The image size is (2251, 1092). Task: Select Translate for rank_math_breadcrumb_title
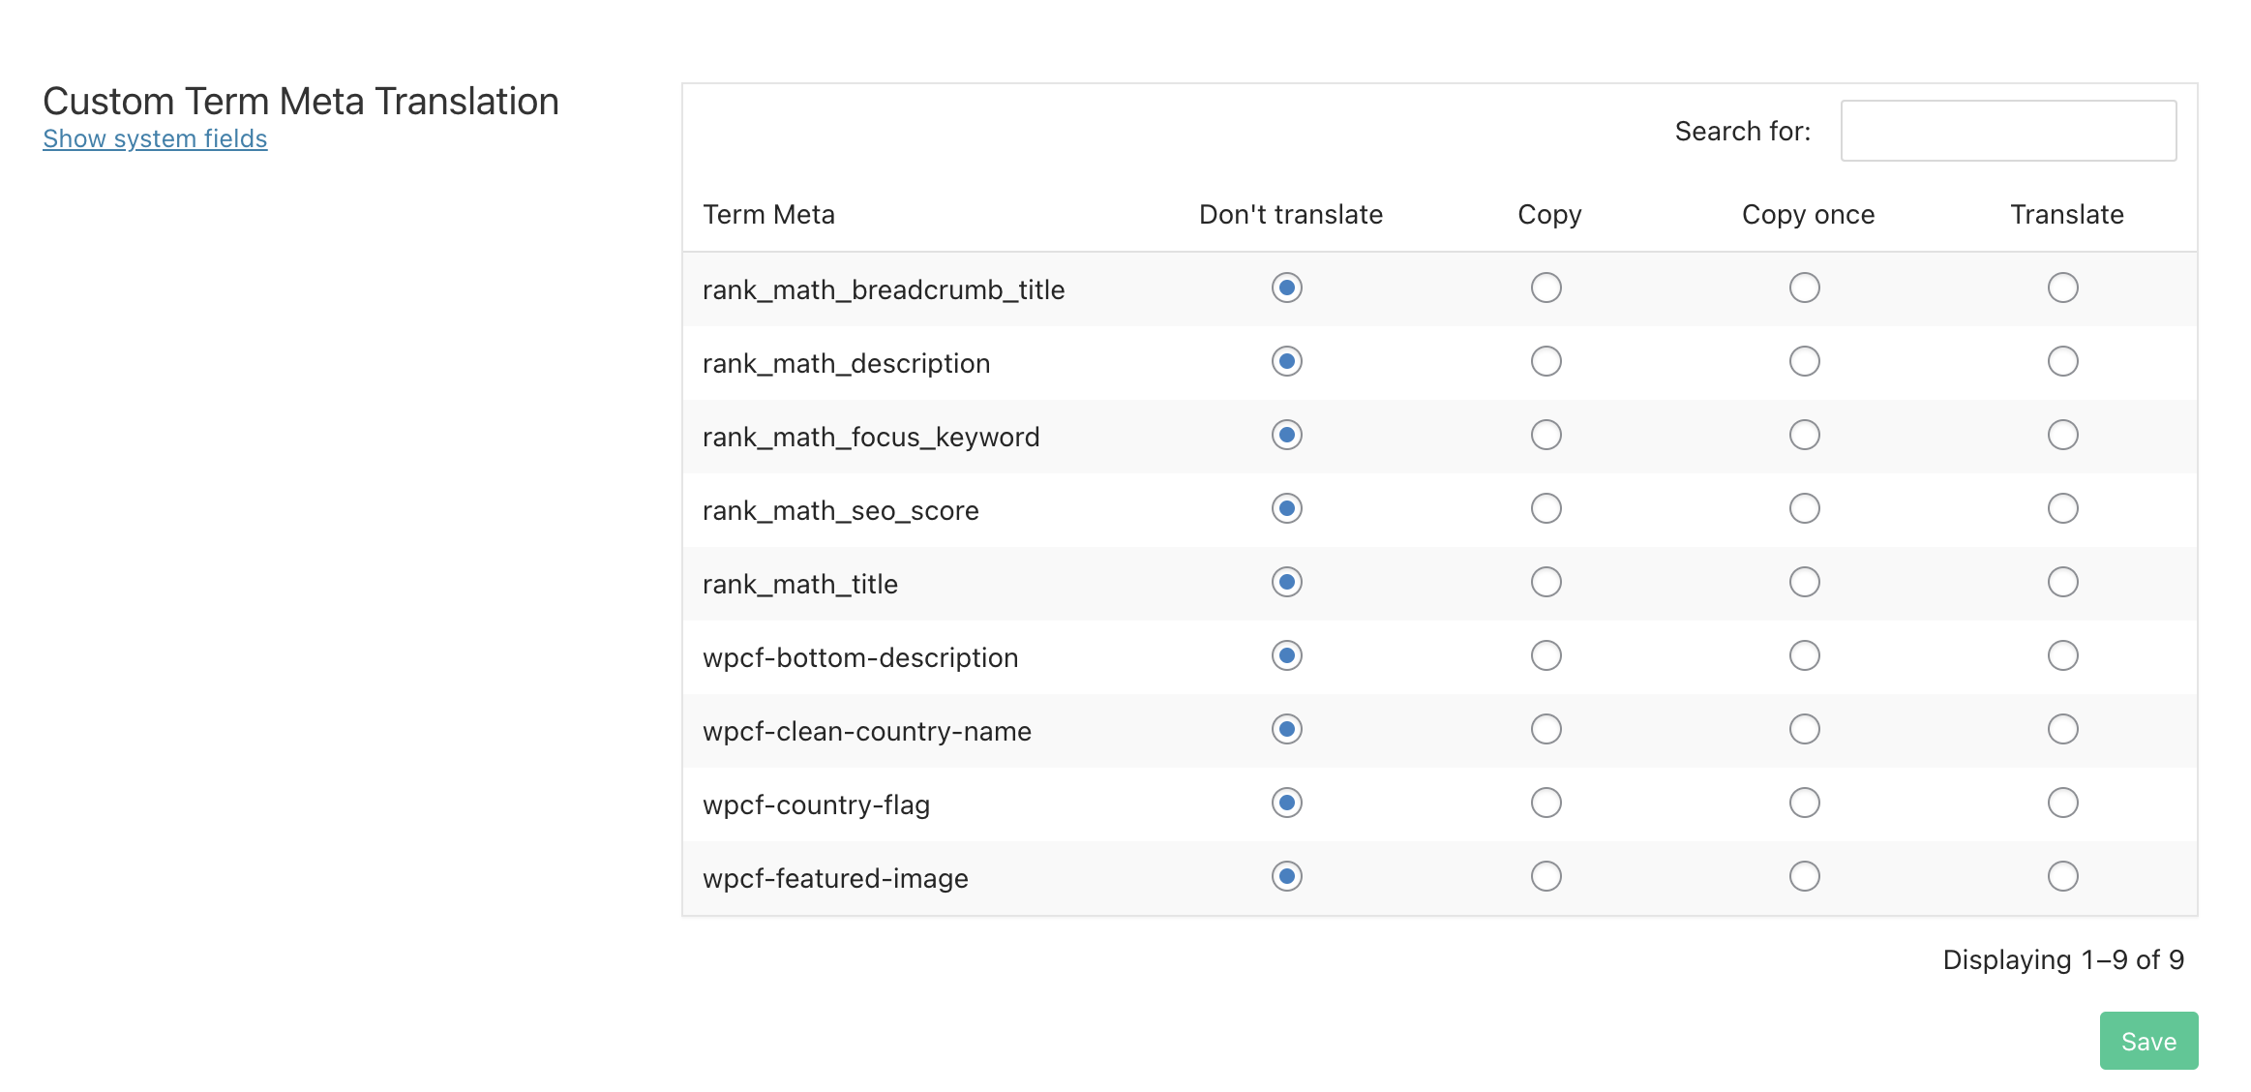[2063, 288]
